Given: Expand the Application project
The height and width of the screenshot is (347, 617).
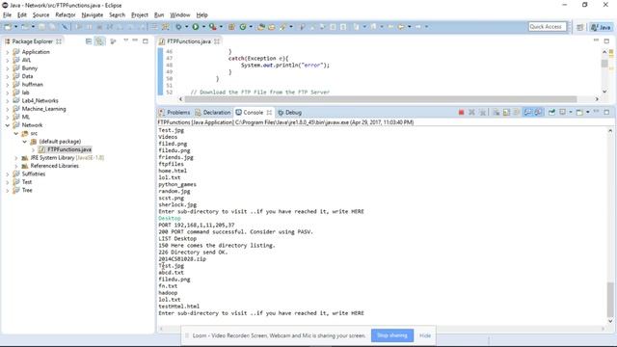Looking at the screenshot, I should click(x=7, y=52).
